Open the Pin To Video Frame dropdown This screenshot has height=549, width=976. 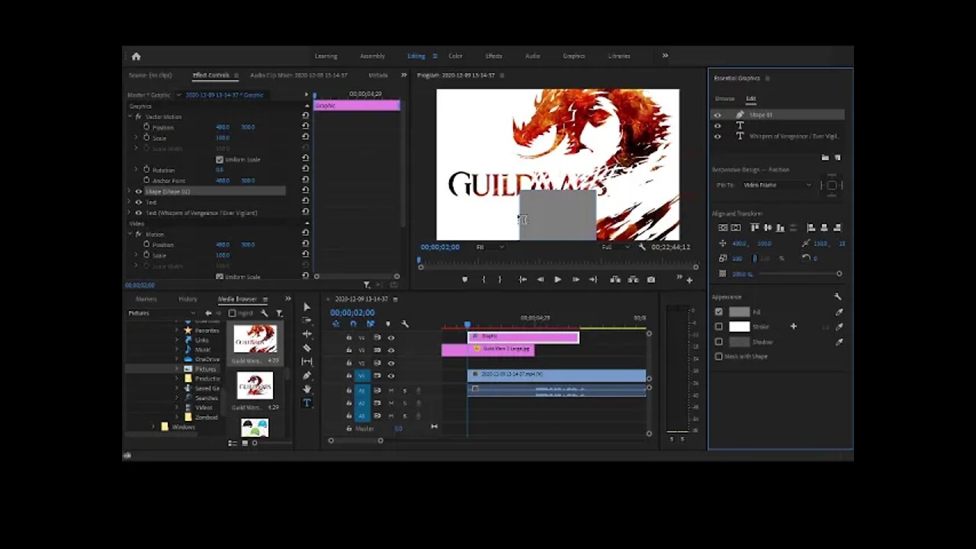click(778, 185)
